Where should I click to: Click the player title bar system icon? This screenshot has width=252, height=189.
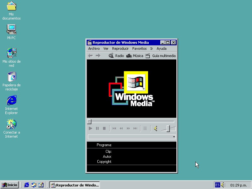[89, 43]
